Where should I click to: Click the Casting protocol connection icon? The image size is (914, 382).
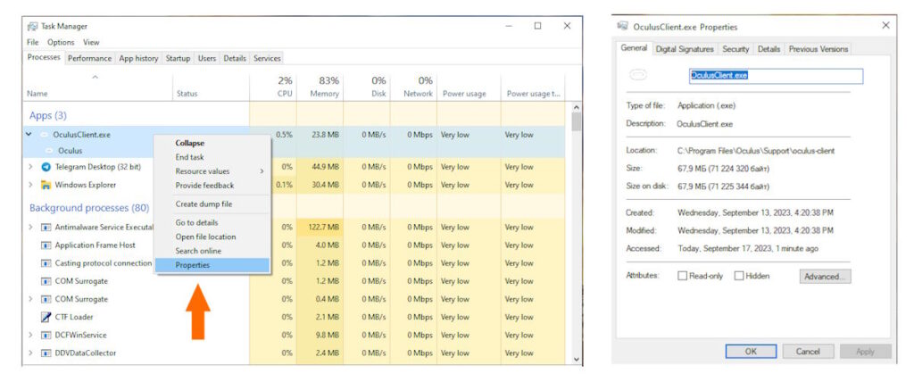click(x=46, y=263)
